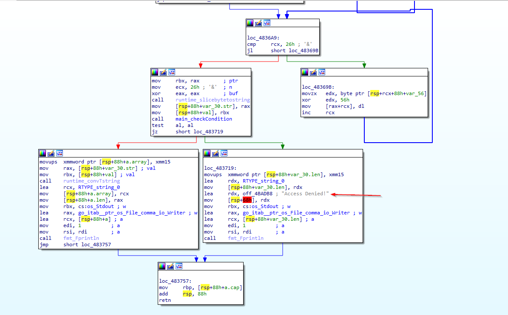Click pencil edit icon on loc_483719 node
The height and width of the screenshot is (315, 508).
pos(216,153)
